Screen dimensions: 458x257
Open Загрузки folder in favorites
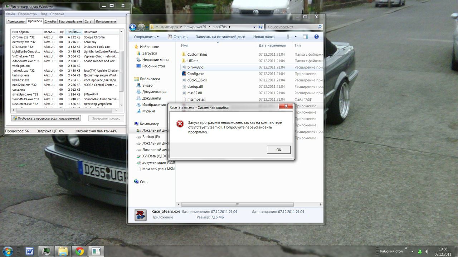pyautogui.click(x=150, y=53)
